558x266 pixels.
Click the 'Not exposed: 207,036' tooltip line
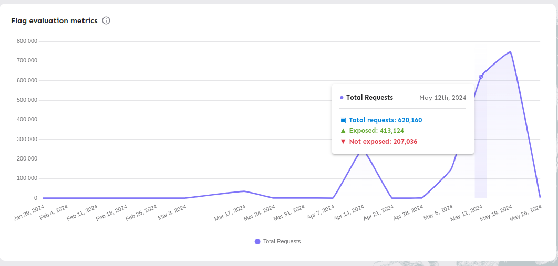click(383, 142)
